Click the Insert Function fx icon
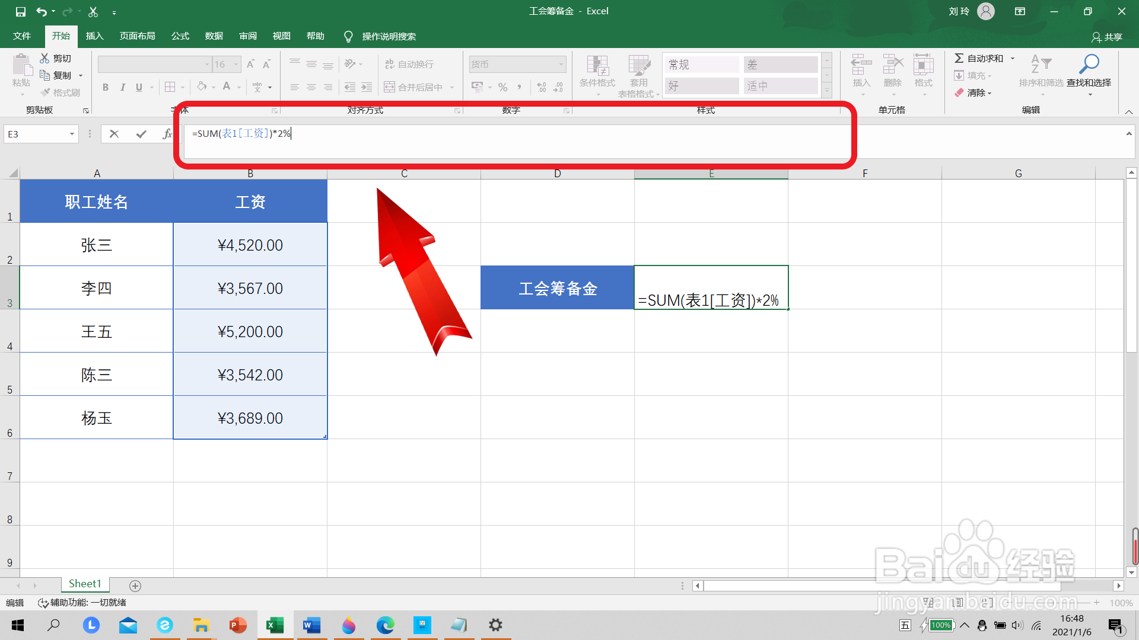 pyautogui.click(x=167, y=134)
